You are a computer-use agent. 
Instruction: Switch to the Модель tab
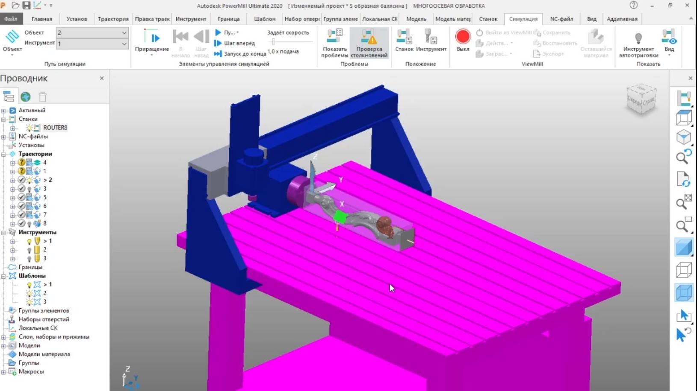click(x=416, y=19)
